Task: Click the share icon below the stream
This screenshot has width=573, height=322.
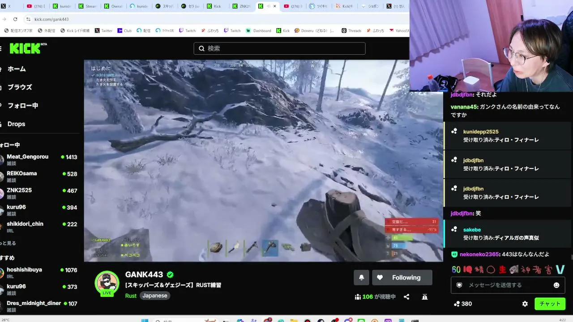Action: [x=406, y=297]
